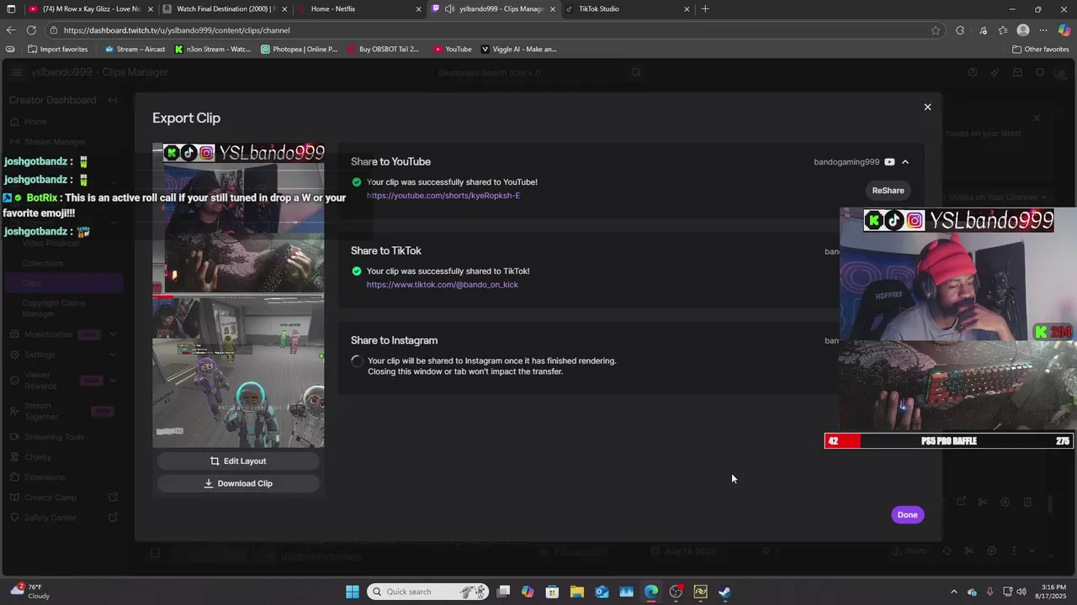The height and width of the screenshot is (605, 1077).
Task: Click Edit Layout button
Action: click(x=238, y=461)
